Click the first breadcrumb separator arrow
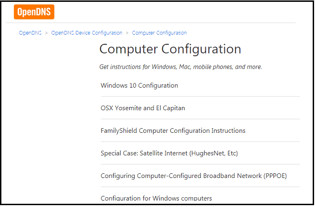315x207 pixels. (x=47, y=33)
